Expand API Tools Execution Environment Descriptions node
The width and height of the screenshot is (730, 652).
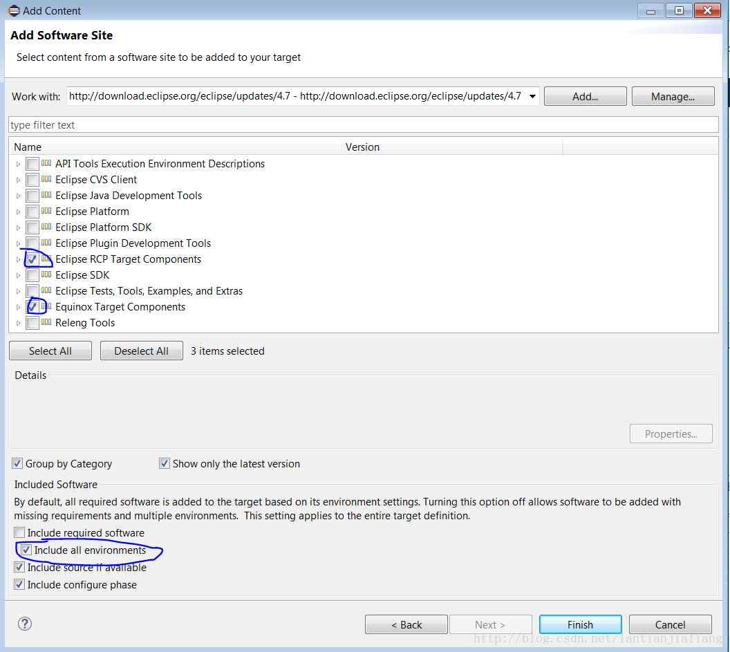coord(18,164)
